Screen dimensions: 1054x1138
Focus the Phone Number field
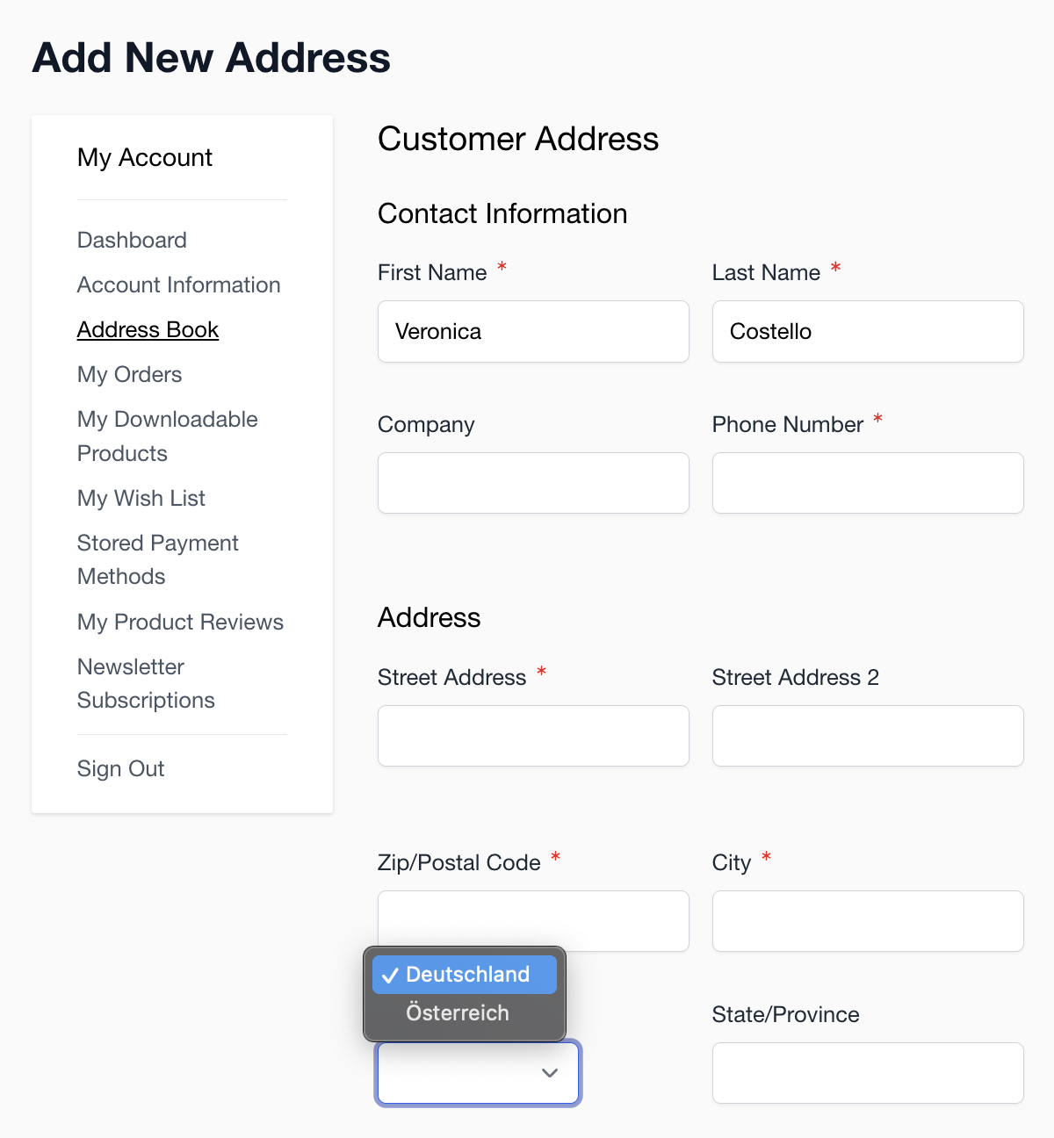click(868, 483)
